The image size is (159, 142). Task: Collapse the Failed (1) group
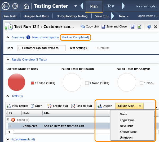pos(8,120)
